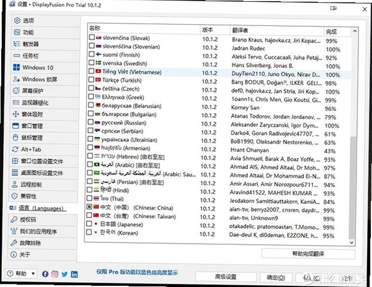Click the 关于 info icon
Screen dimensions: 372x287
(x=14, y=255)
